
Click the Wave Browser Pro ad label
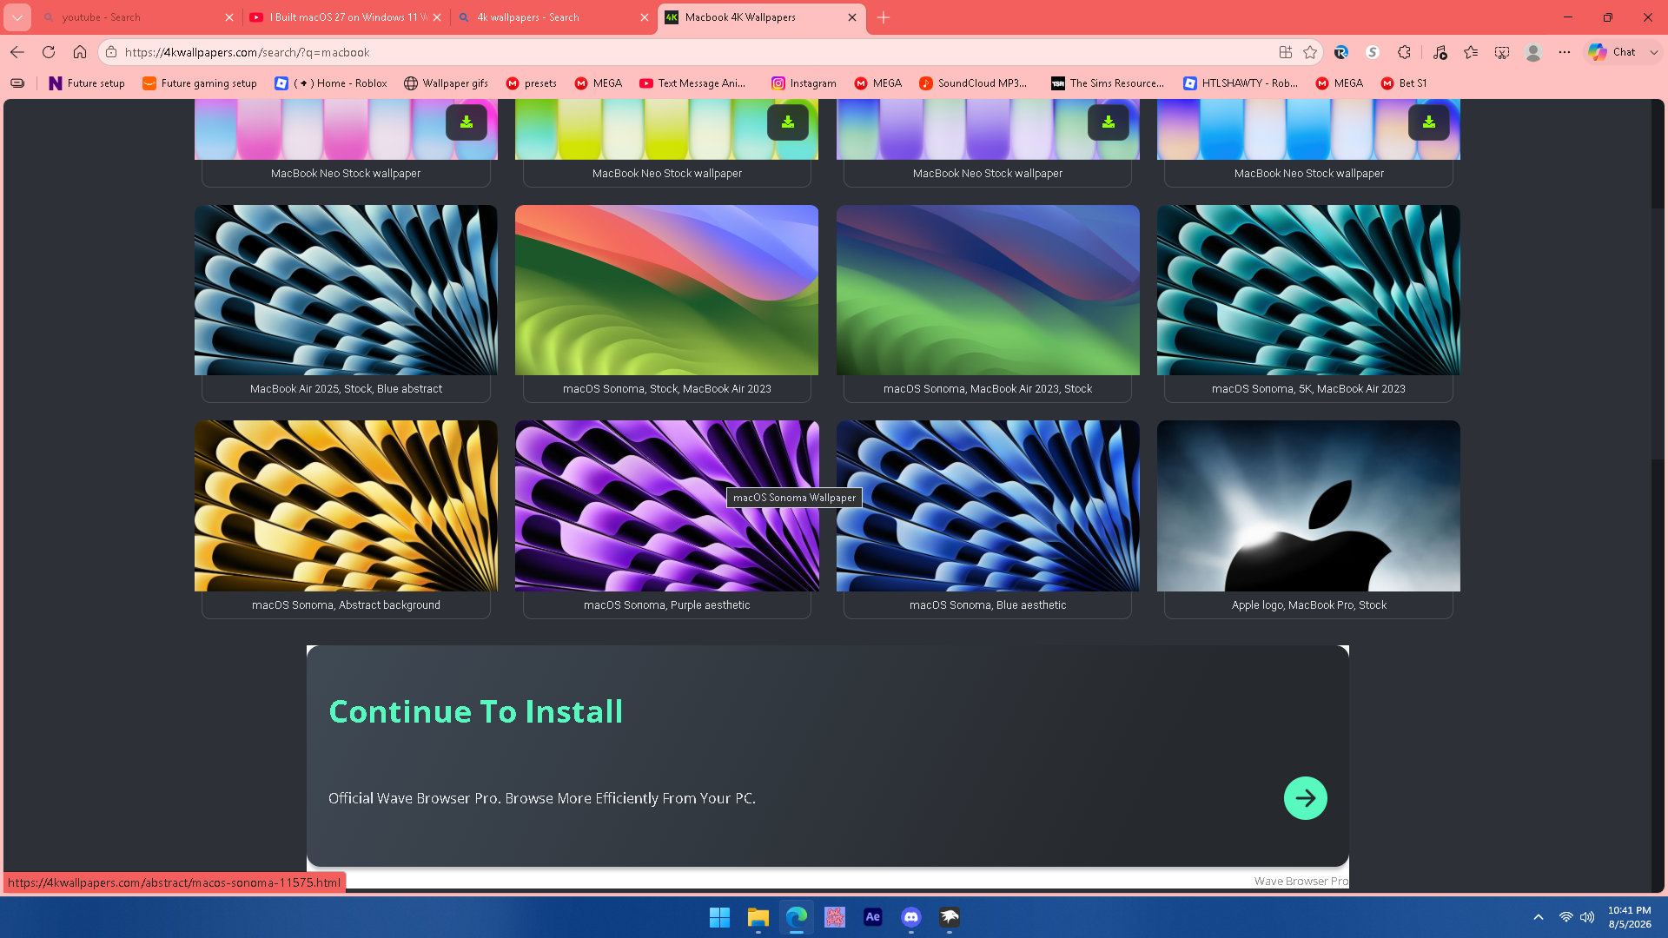click(1301, 881)
